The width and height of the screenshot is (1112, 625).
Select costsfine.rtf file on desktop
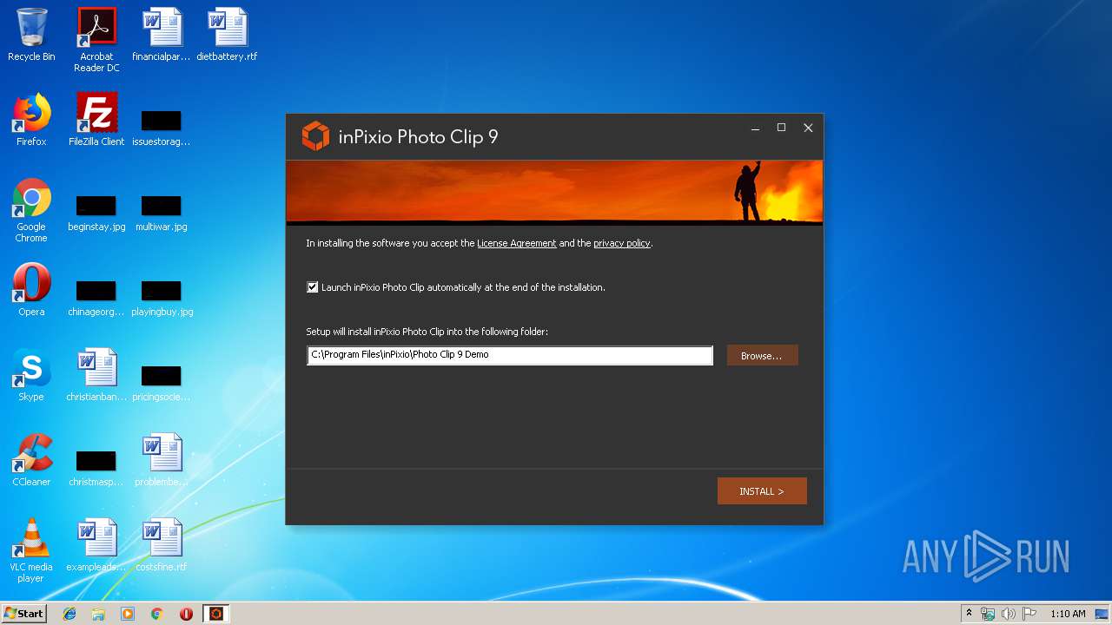tap(162, 546)
